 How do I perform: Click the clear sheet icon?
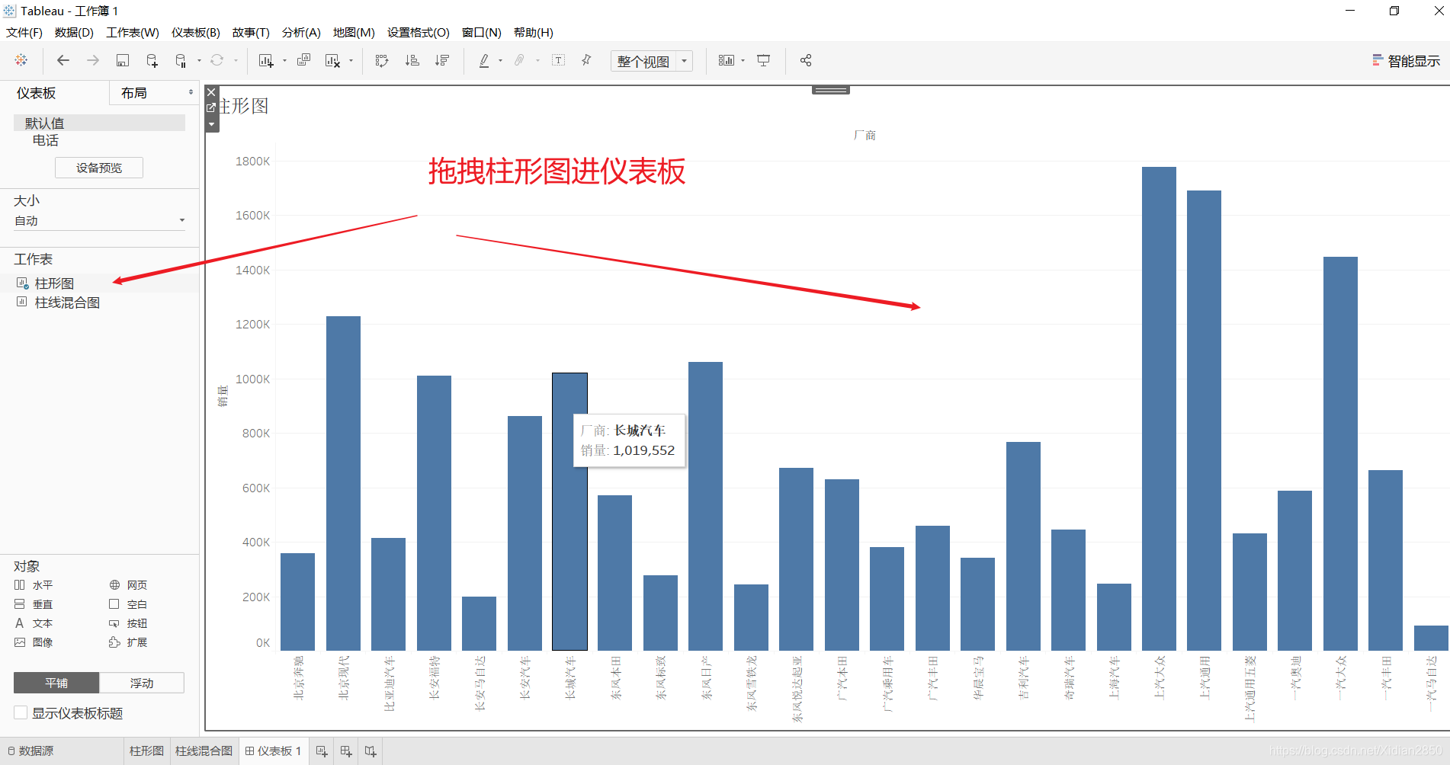click(332, 60)
